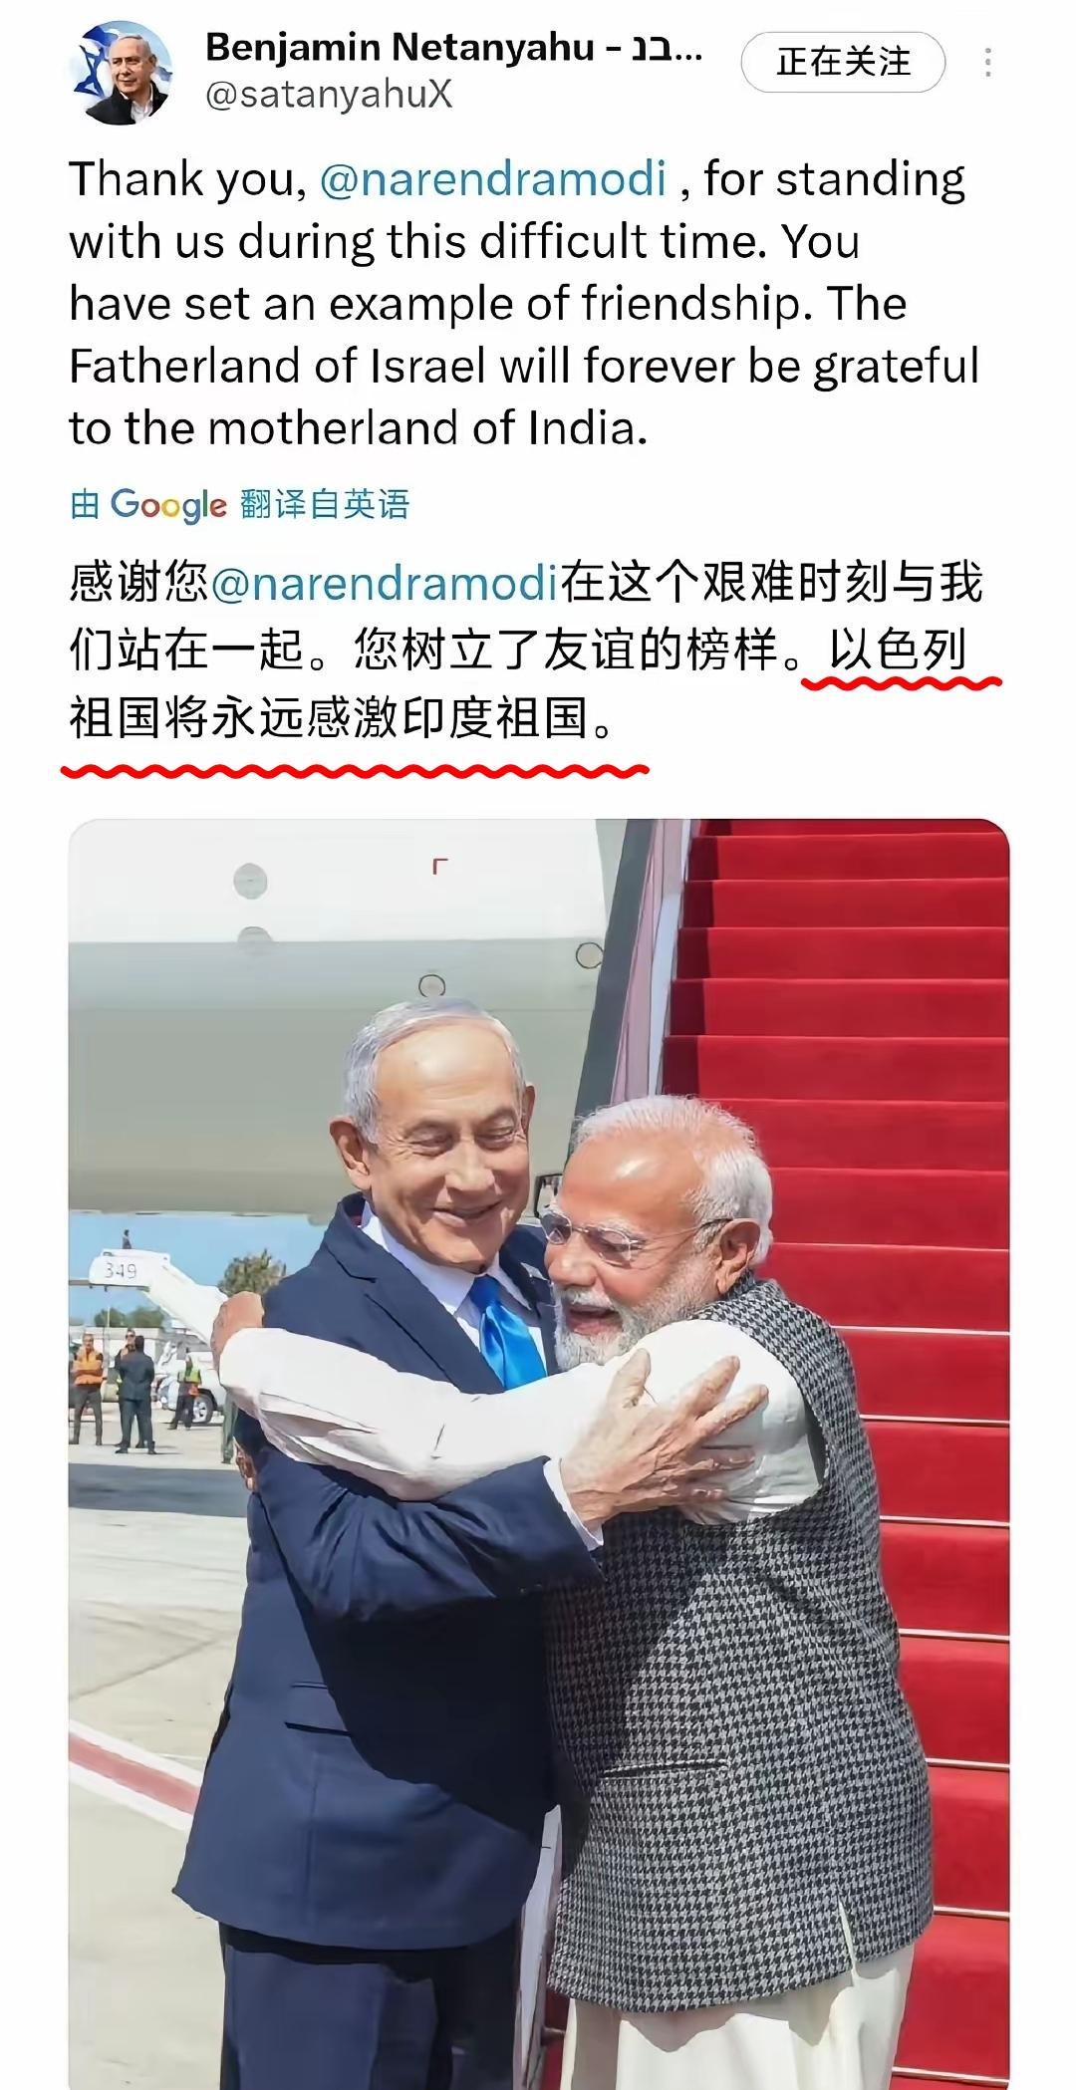Open the three-dot more options menu
This screenshot has width=1076, height=2090.
(x=987, y=62)
